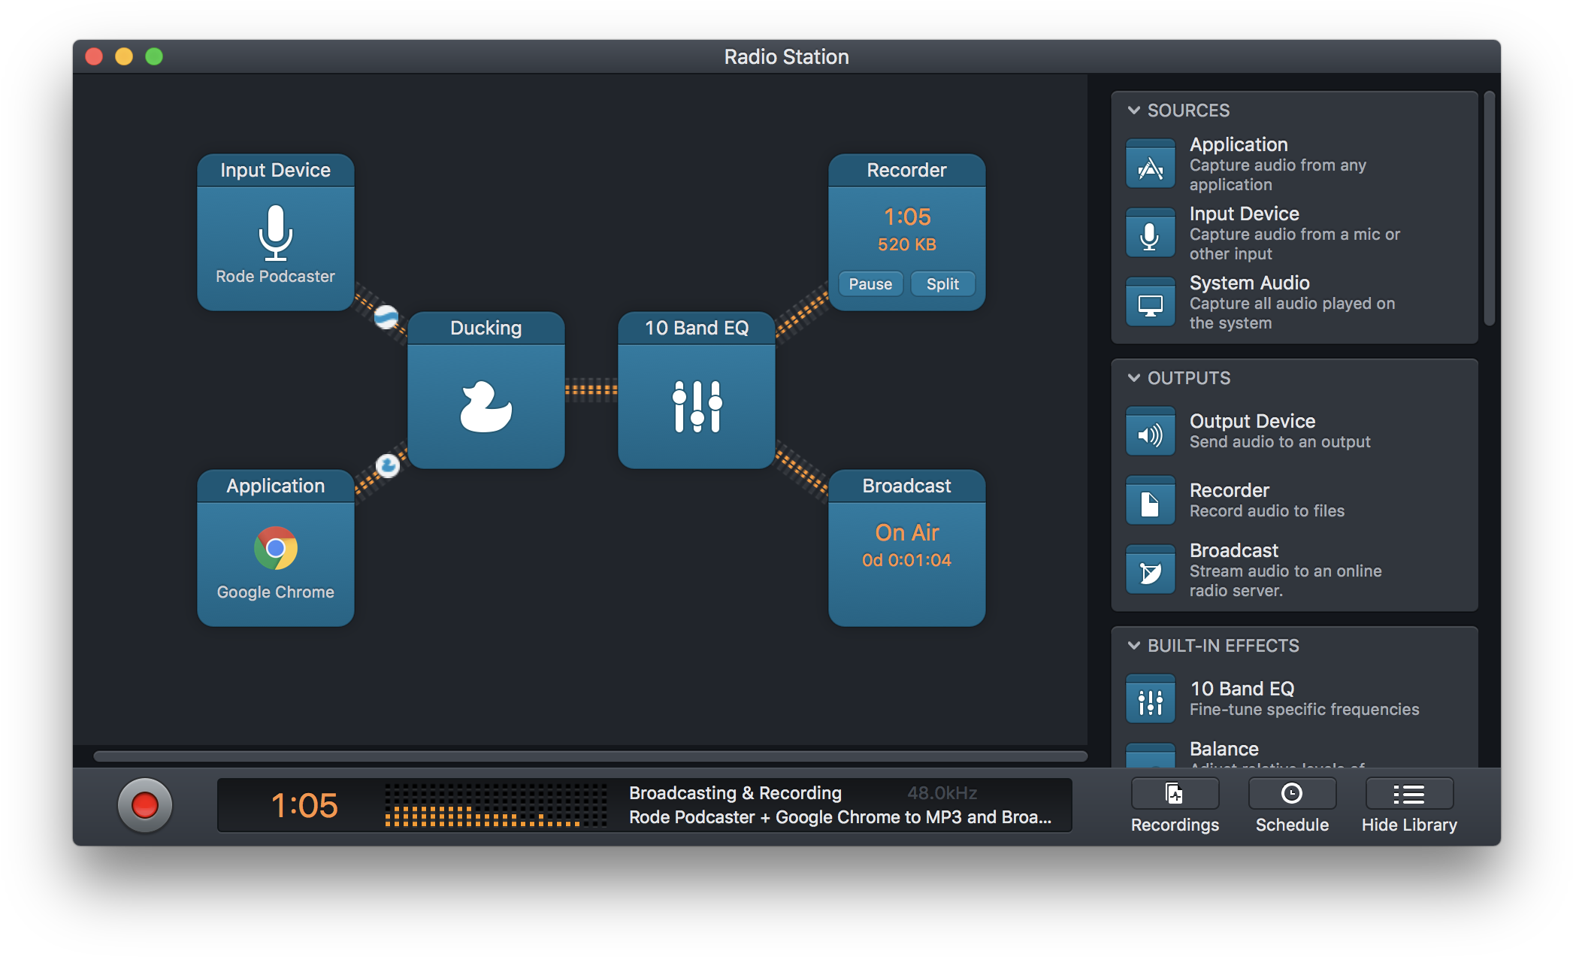Collapse the BUILT-IN EFFECTS section
Viewport: 1573px width, 957px height.
(1133, 646)
